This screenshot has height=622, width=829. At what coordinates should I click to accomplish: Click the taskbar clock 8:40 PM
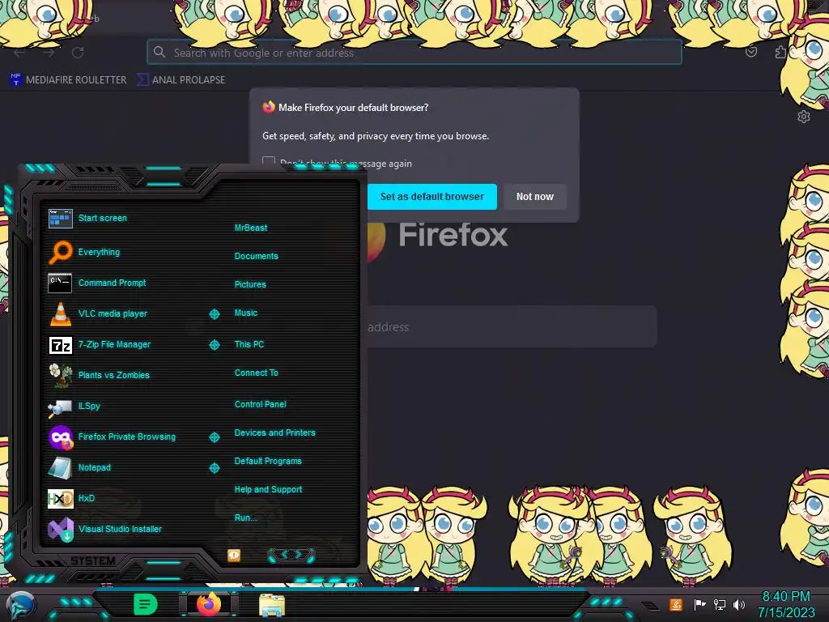click(x=785, y=597)
